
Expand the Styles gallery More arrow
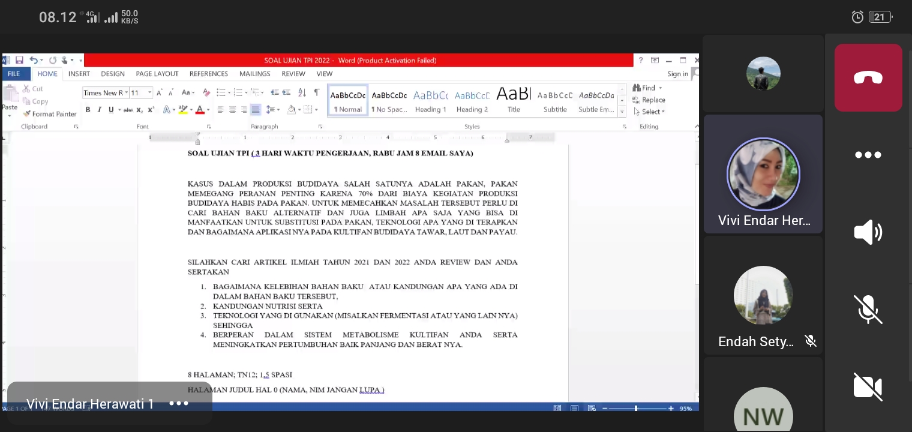(622, 112)
